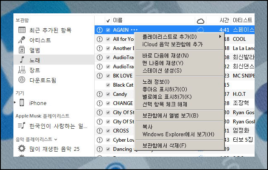
Task: Select the Songs music note icon
Action: tap(22, 60)
